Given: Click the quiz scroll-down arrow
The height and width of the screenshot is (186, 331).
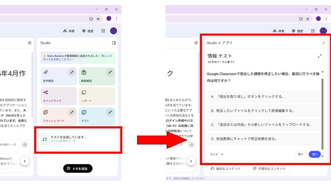Looking at the screenshot, I should [322, 156].
